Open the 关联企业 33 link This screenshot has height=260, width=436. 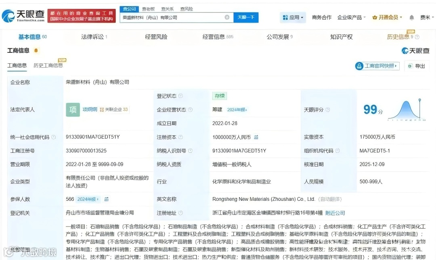(114, 110)
